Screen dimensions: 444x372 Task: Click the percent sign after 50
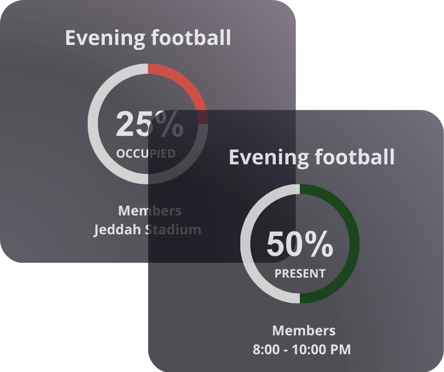point(319,244)
